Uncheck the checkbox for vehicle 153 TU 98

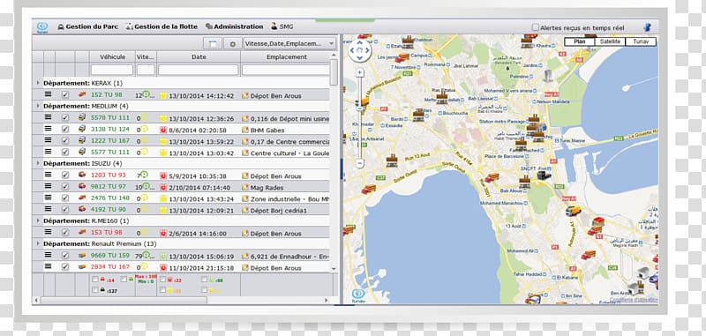[x=65, y=233]
